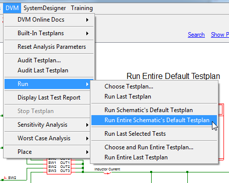Select Audit Last Testplan

49,70
